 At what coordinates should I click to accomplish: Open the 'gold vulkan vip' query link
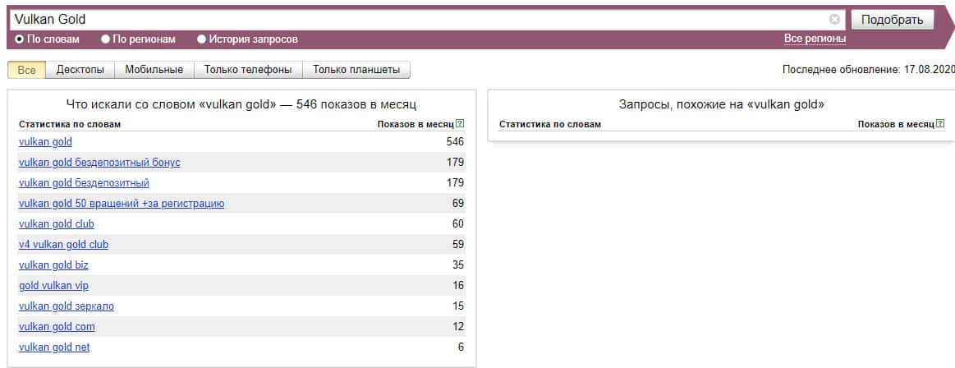point(53,286)
